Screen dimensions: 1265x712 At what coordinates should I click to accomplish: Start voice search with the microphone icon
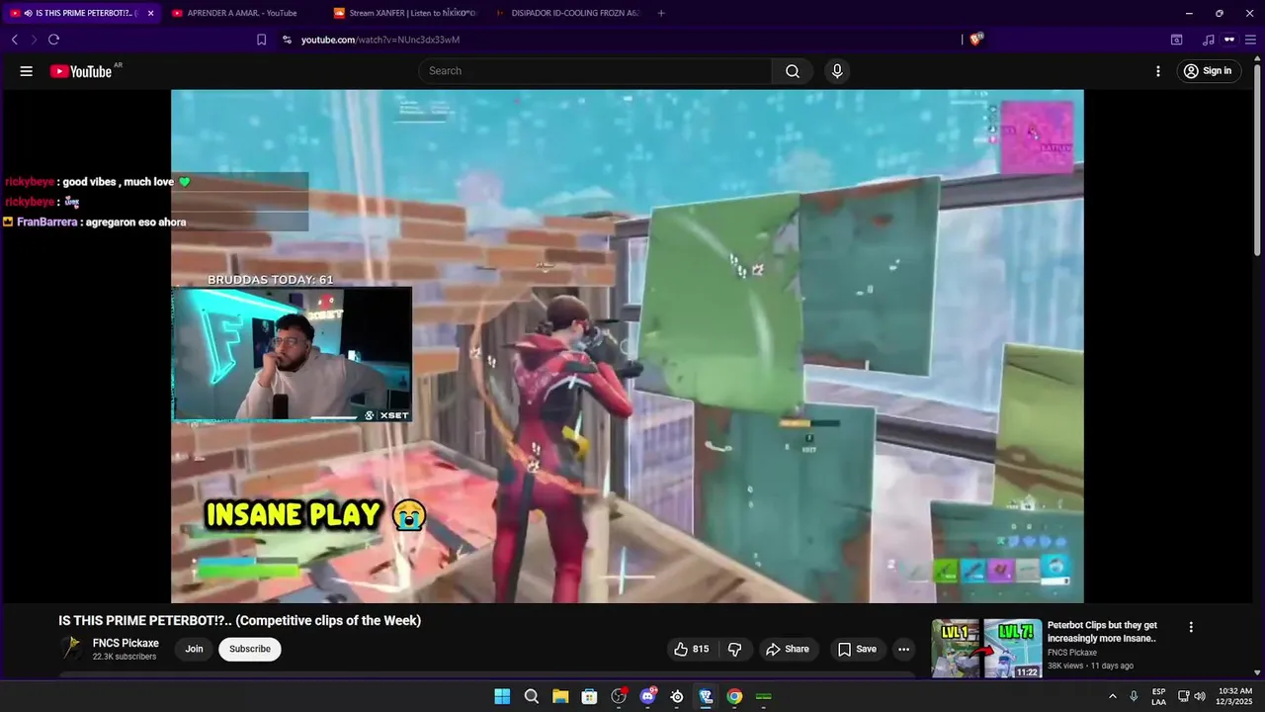[837, 71]
